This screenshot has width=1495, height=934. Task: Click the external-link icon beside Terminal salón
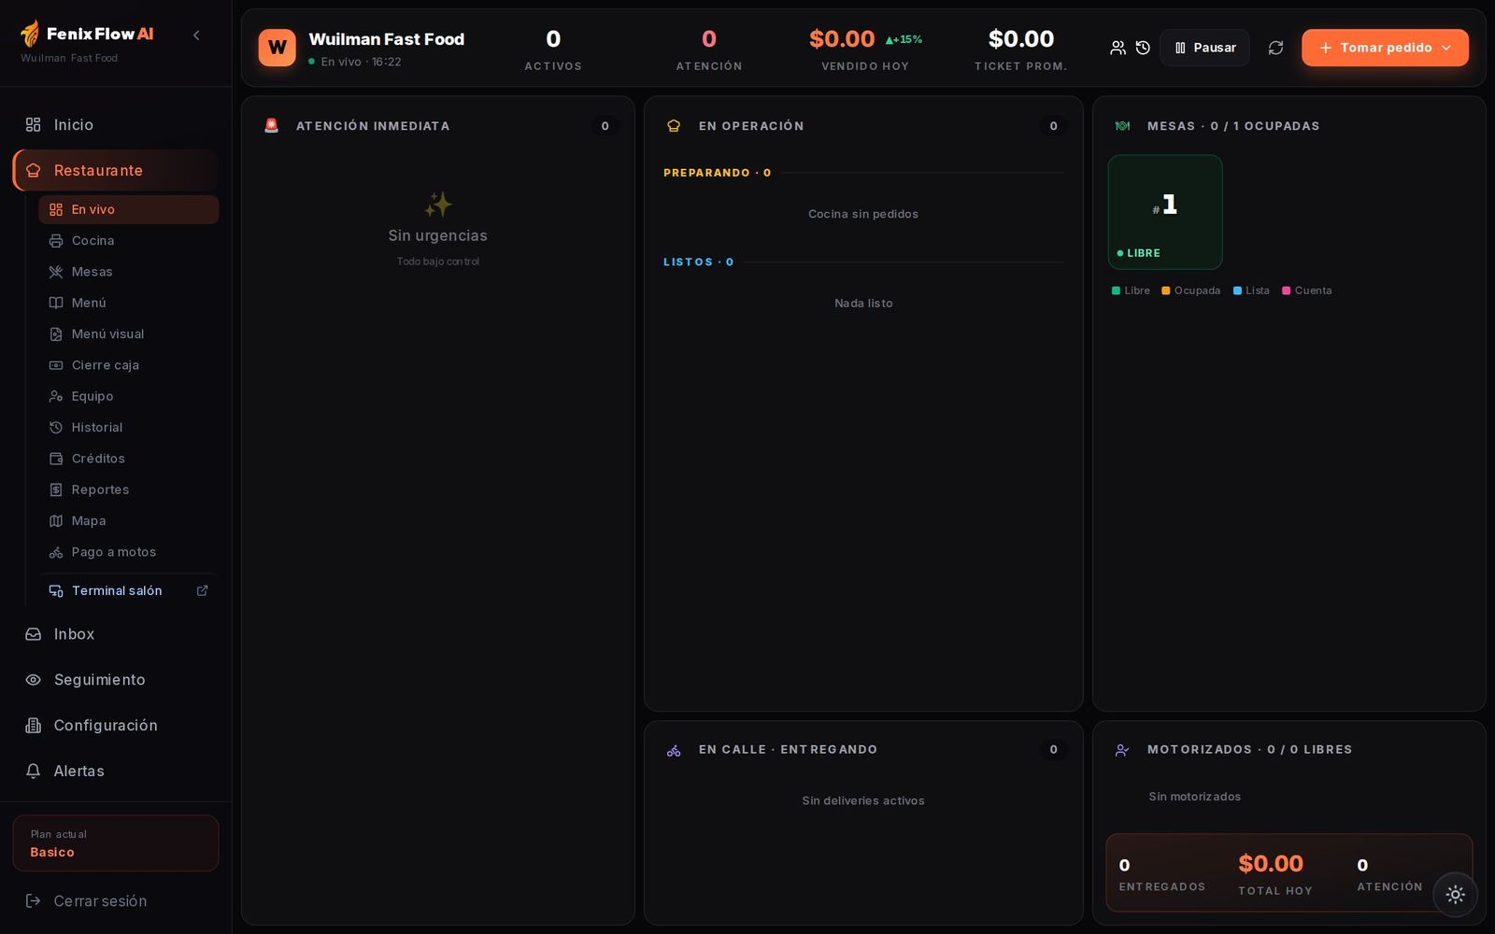202,590
